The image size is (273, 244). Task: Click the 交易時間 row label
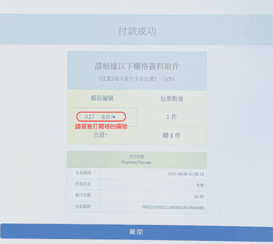(x=83, y=173)
